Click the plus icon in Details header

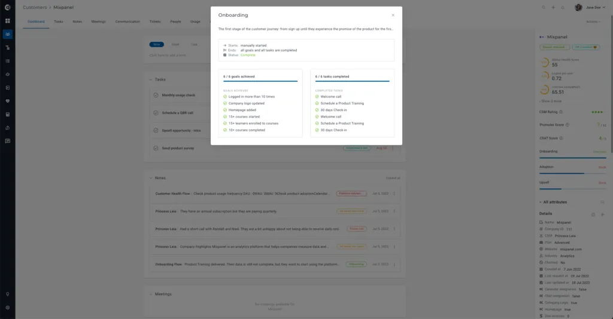602,214
